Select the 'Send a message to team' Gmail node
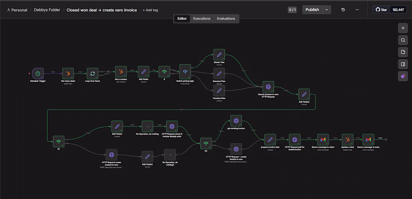This screenshot has width=412, height=199. [369, 140]
